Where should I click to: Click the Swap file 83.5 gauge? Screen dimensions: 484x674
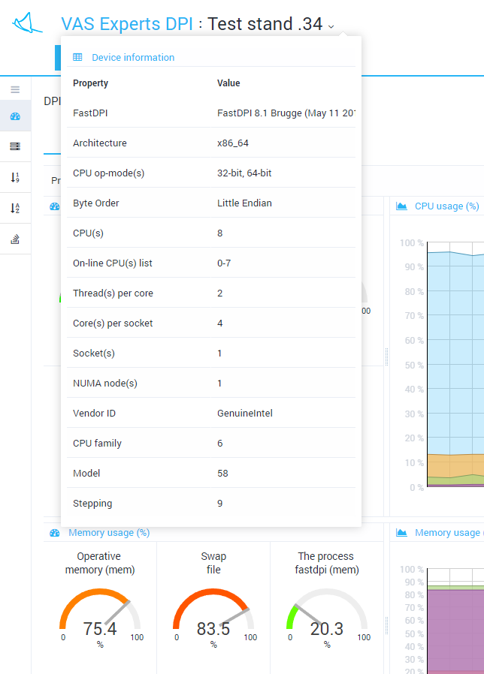click(x=213, y=617)
